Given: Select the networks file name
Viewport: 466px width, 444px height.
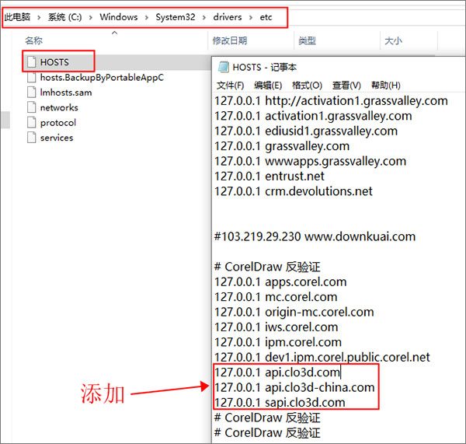Looking at the screenshot, I should click(x=59, y=108).
